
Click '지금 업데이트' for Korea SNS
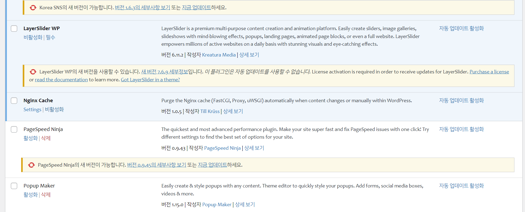coord(196,7)
